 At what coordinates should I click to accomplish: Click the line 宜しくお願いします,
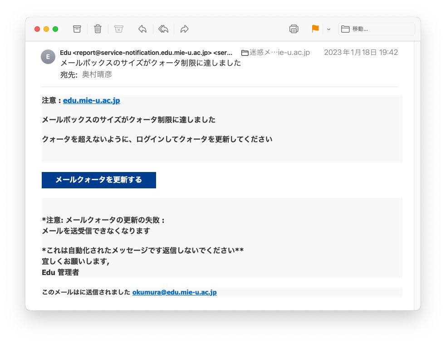[x=76, y=261]
